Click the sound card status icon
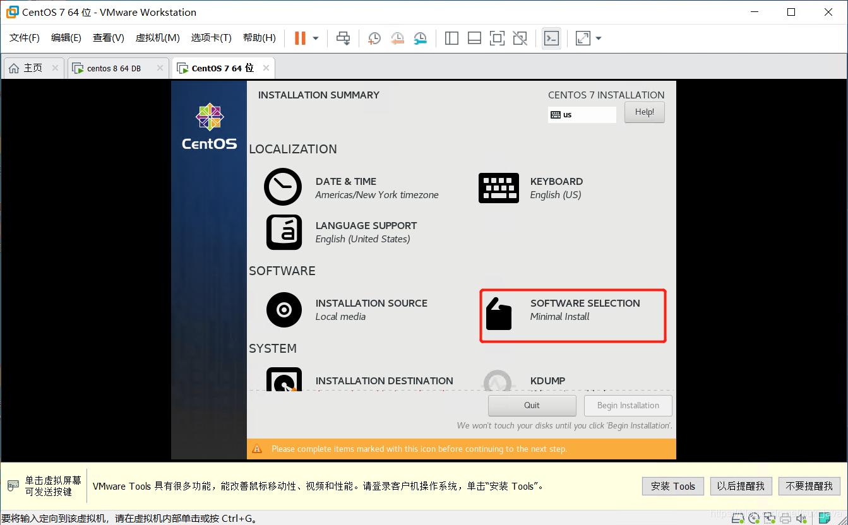Screen dimensions: 848x525 pyautogui.click(x=801, y=518)
